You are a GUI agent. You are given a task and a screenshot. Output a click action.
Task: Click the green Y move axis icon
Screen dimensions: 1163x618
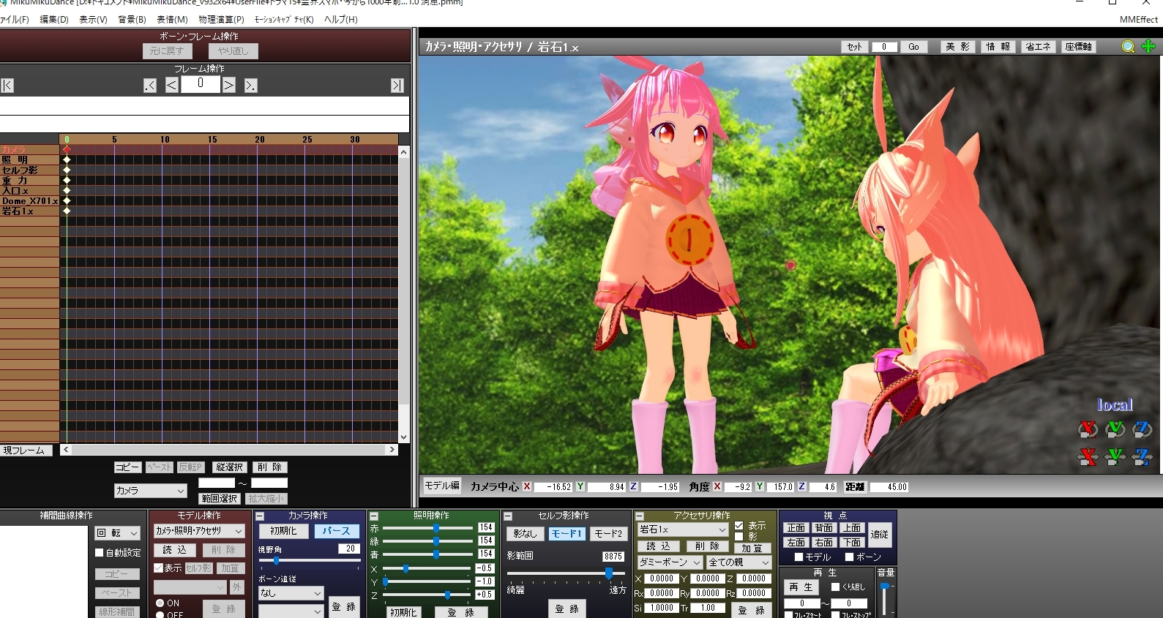coord(1115,457)
